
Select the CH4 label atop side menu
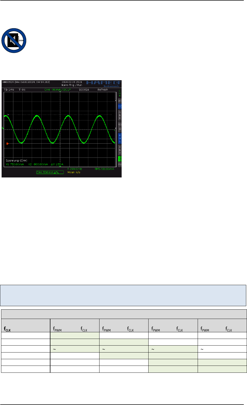[x=120, y=93]
